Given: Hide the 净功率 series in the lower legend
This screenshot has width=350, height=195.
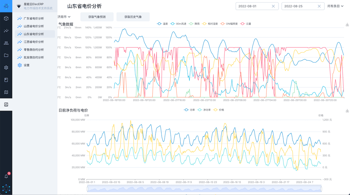Looking at the screenshot, I should pos(204,110).
